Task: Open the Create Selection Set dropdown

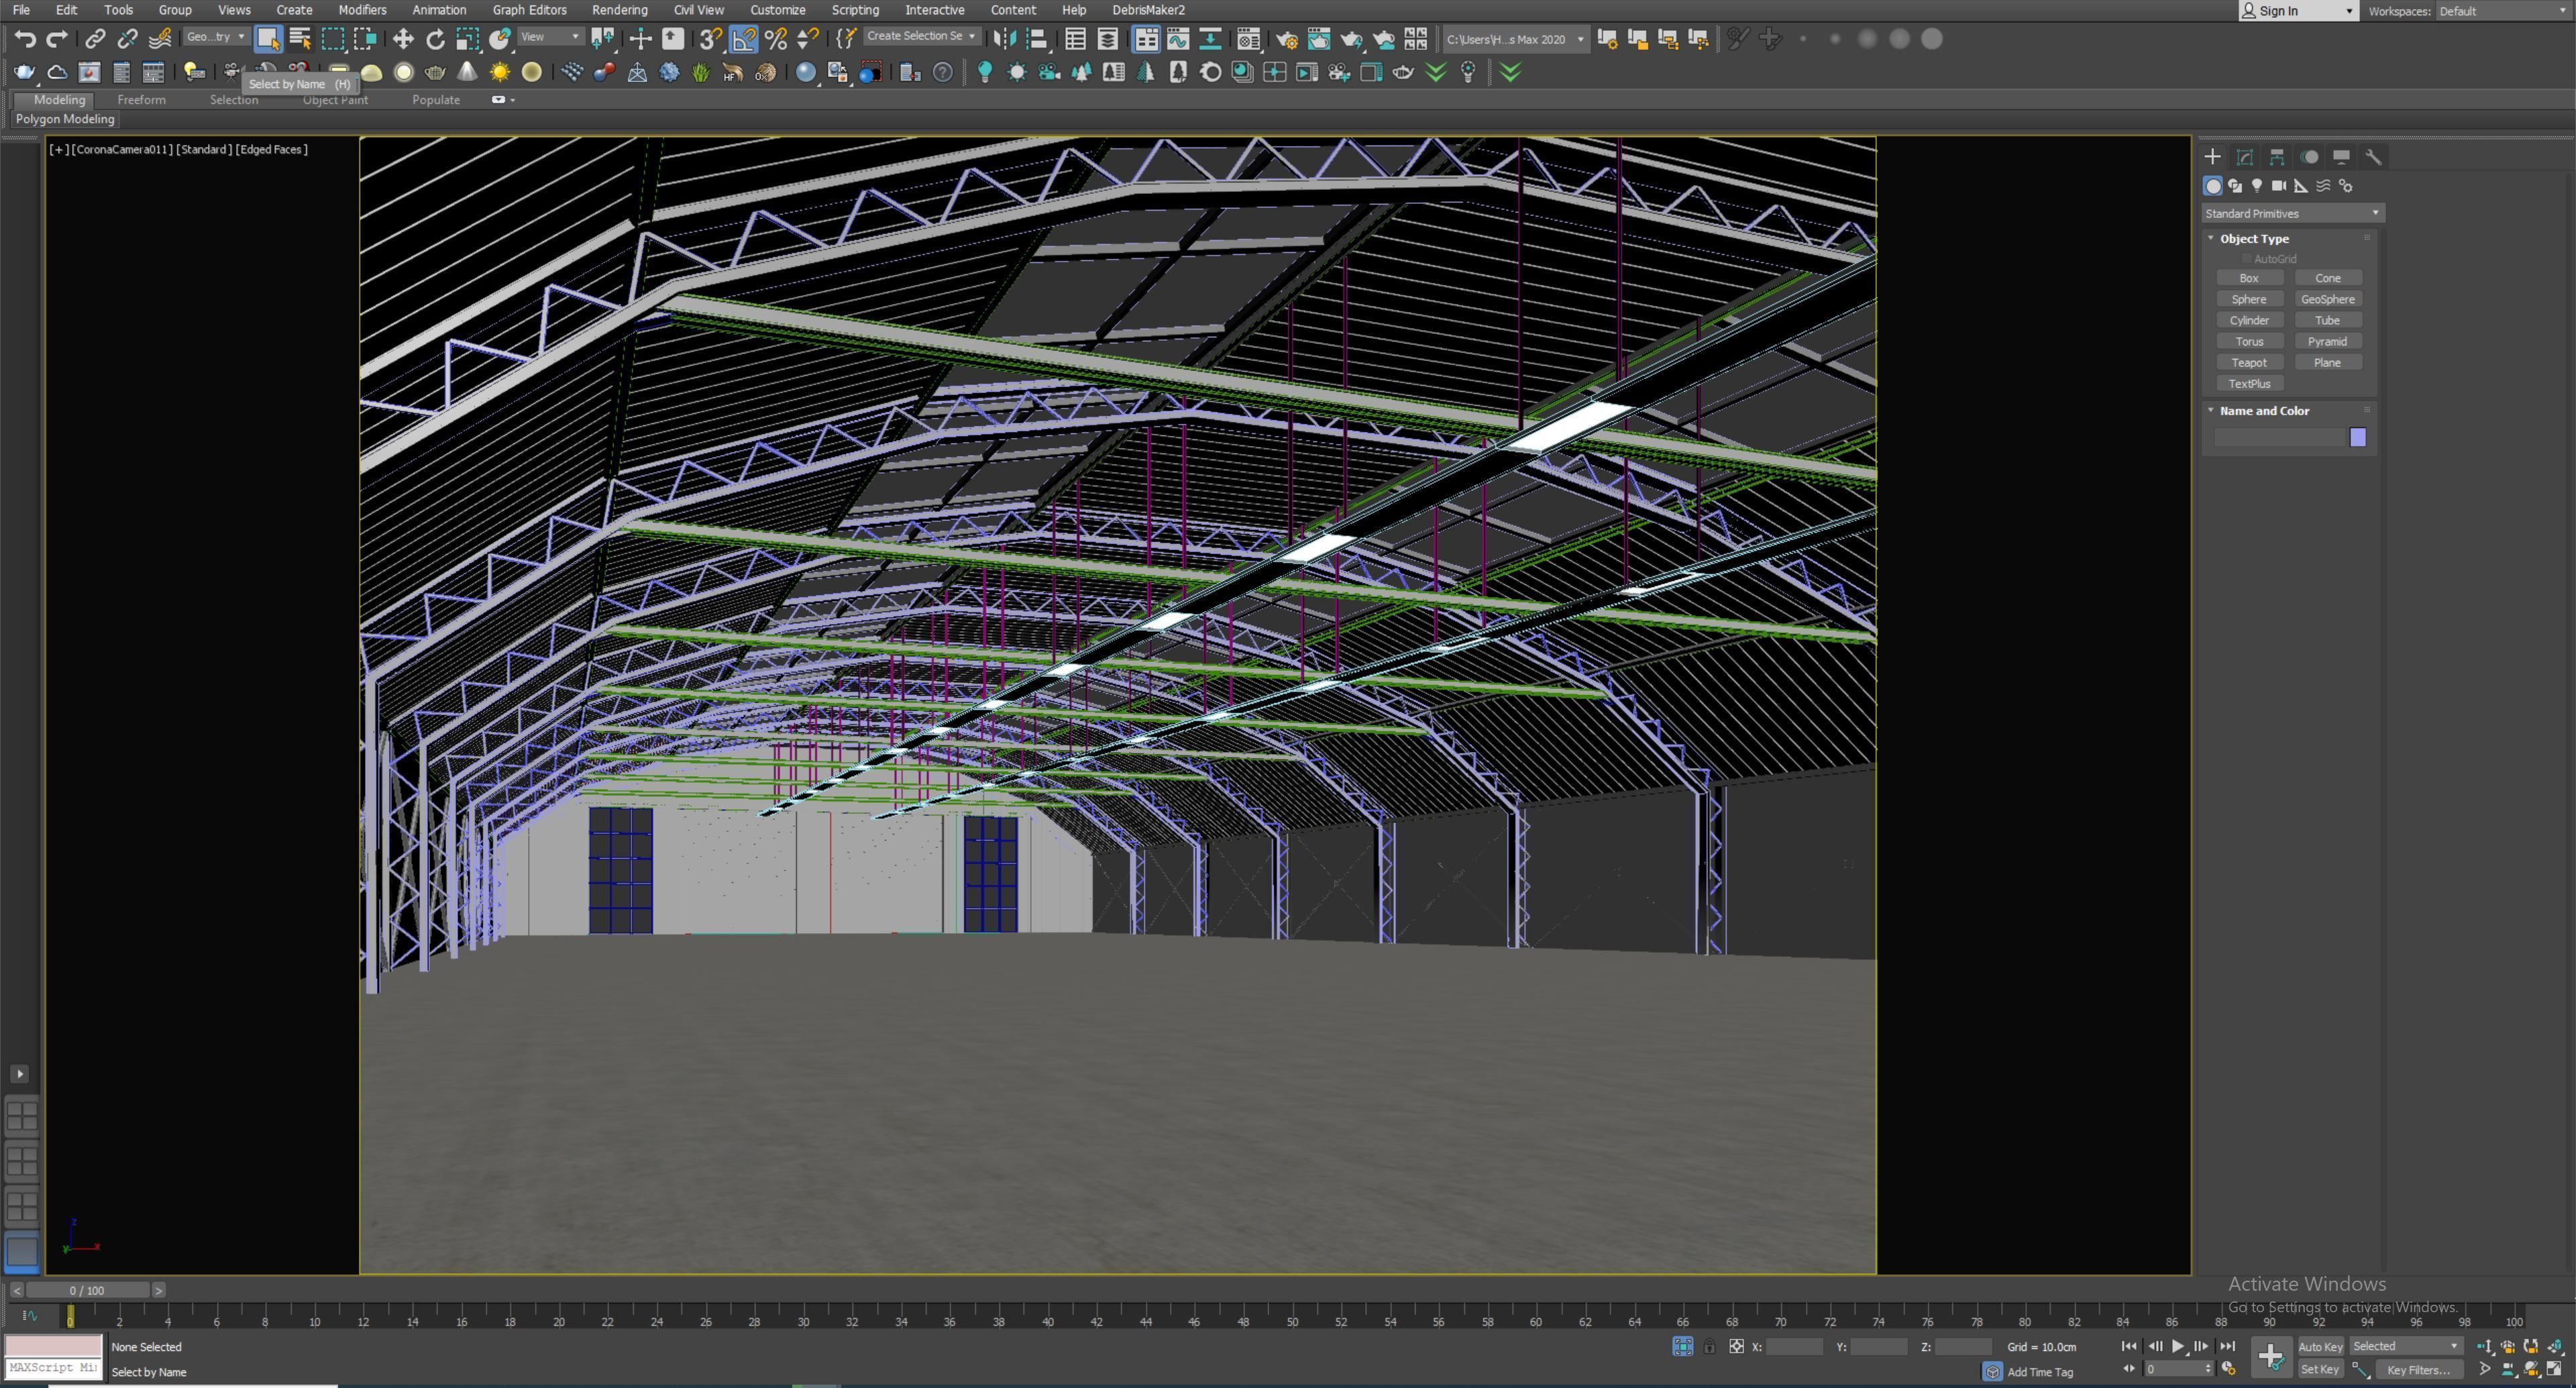Action: [x=921, y=36]
